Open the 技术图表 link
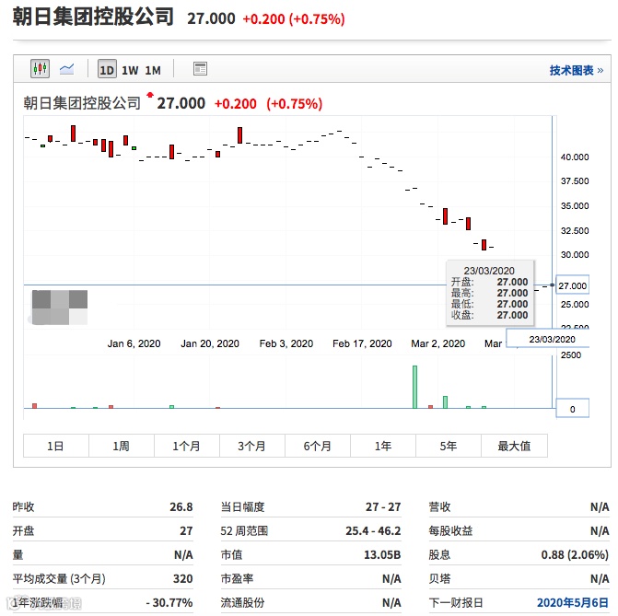618x616 pixels. [x=577, y=70]
